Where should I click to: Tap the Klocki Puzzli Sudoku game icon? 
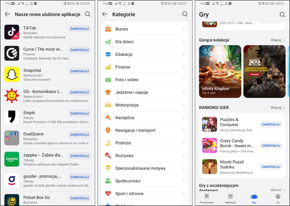209,167
